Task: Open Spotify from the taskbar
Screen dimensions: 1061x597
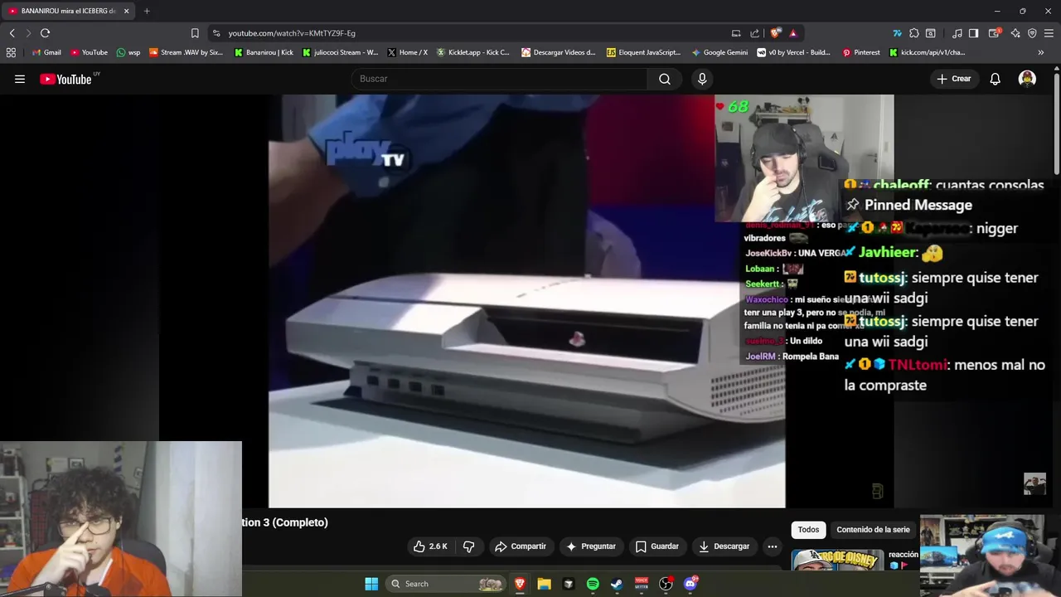Action: (x=593, y=584)
